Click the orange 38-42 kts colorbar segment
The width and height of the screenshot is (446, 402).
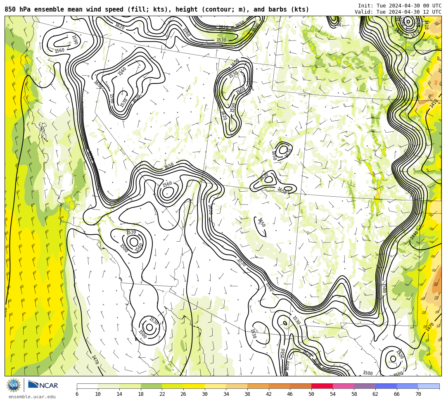pos(258,386)
